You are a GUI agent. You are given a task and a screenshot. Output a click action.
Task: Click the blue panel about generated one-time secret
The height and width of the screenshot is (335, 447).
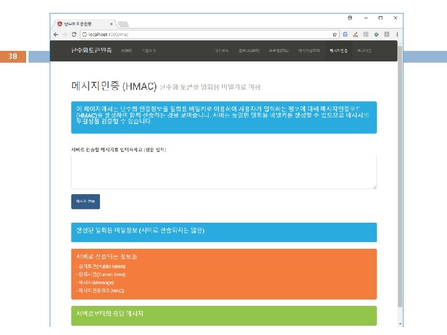[x=223, y=232]
